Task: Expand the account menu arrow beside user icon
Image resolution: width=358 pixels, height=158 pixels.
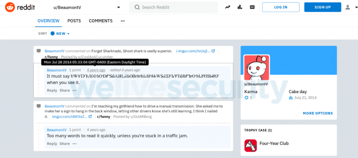Action: 356,7
